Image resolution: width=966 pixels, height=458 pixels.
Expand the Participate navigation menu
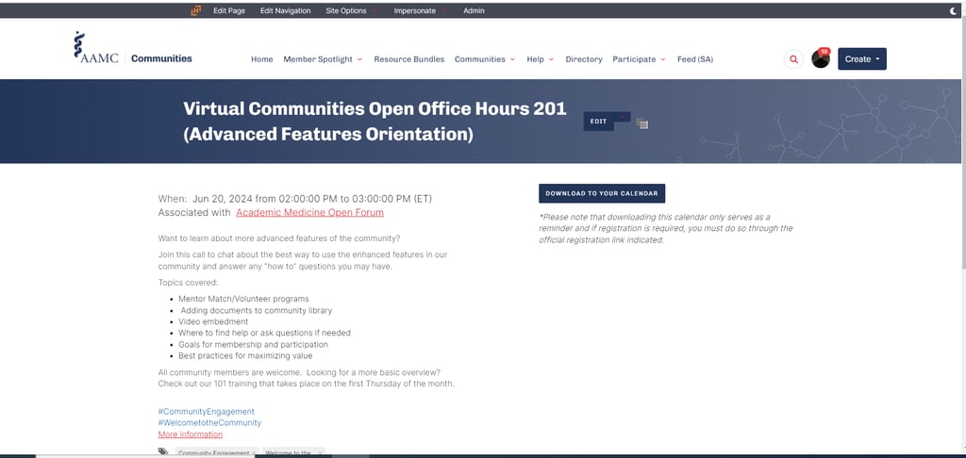(639, 59)
